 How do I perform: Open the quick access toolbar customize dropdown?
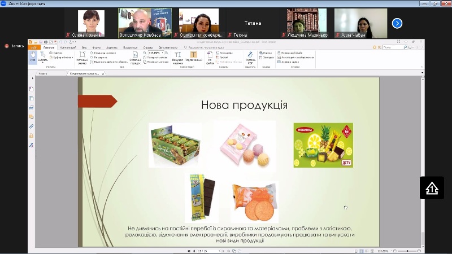(x=76, y=42)
